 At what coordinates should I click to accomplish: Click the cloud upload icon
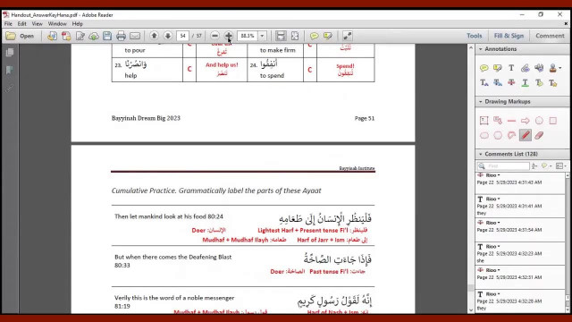tap(94, 36)
